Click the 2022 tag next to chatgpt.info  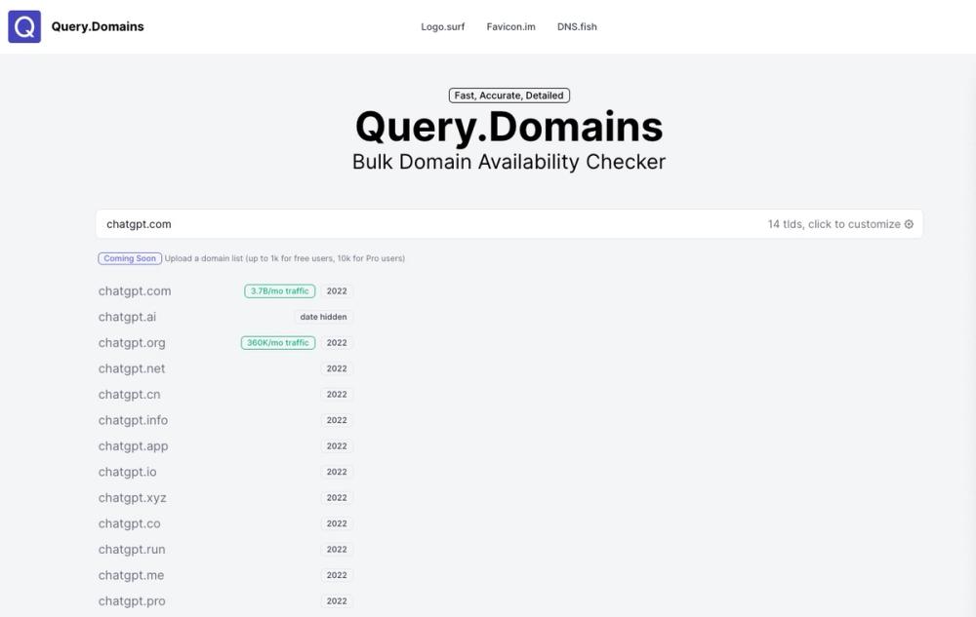337,421
